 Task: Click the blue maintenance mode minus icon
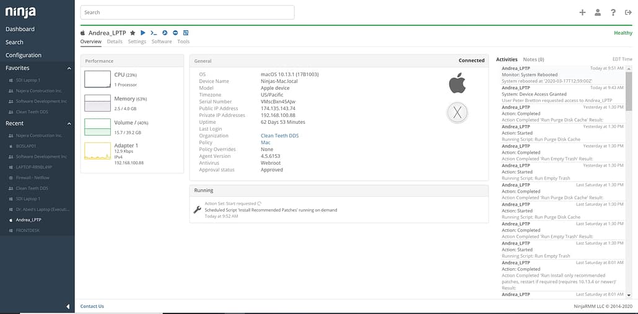click(175, 33)
